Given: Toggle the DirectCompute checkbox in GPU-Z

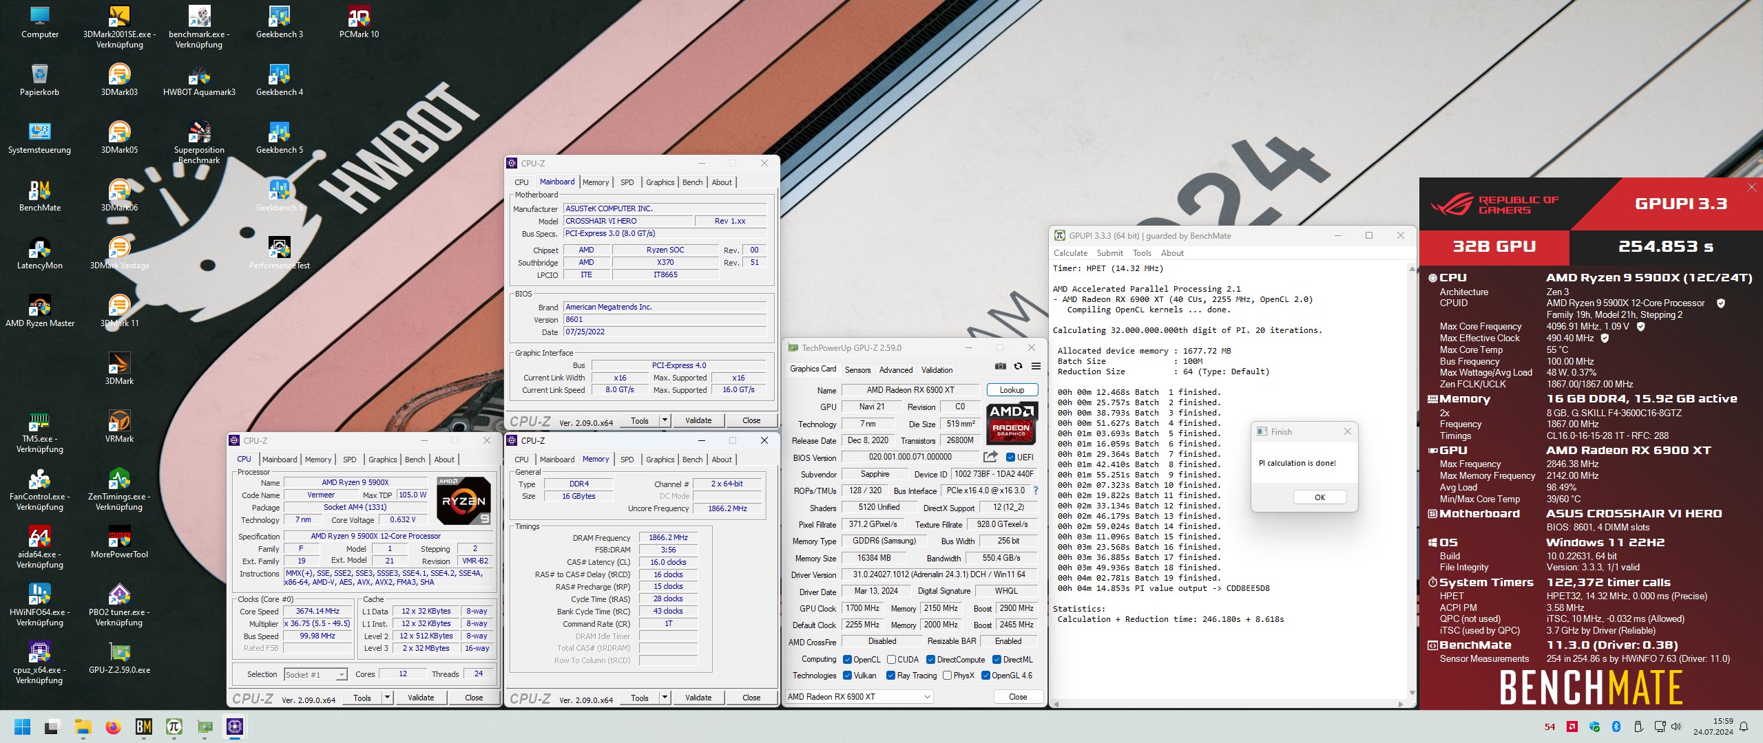Looking at the screenshot, I should (930, 659).
